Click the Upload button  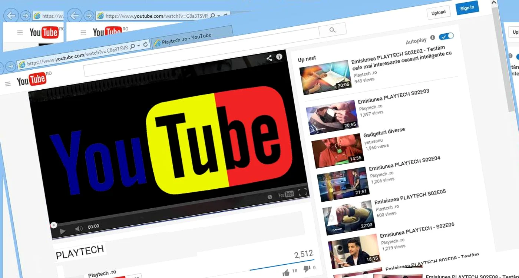(x=439, y=13)
